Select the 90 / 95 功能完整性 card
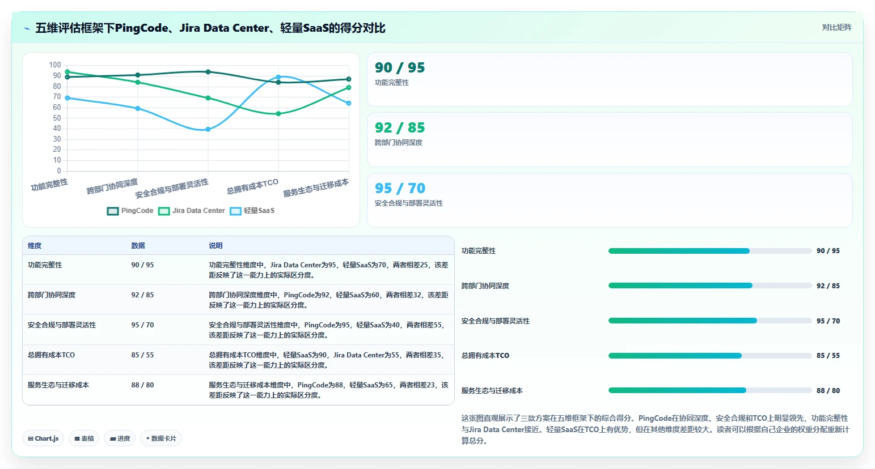 coord(610,79)
